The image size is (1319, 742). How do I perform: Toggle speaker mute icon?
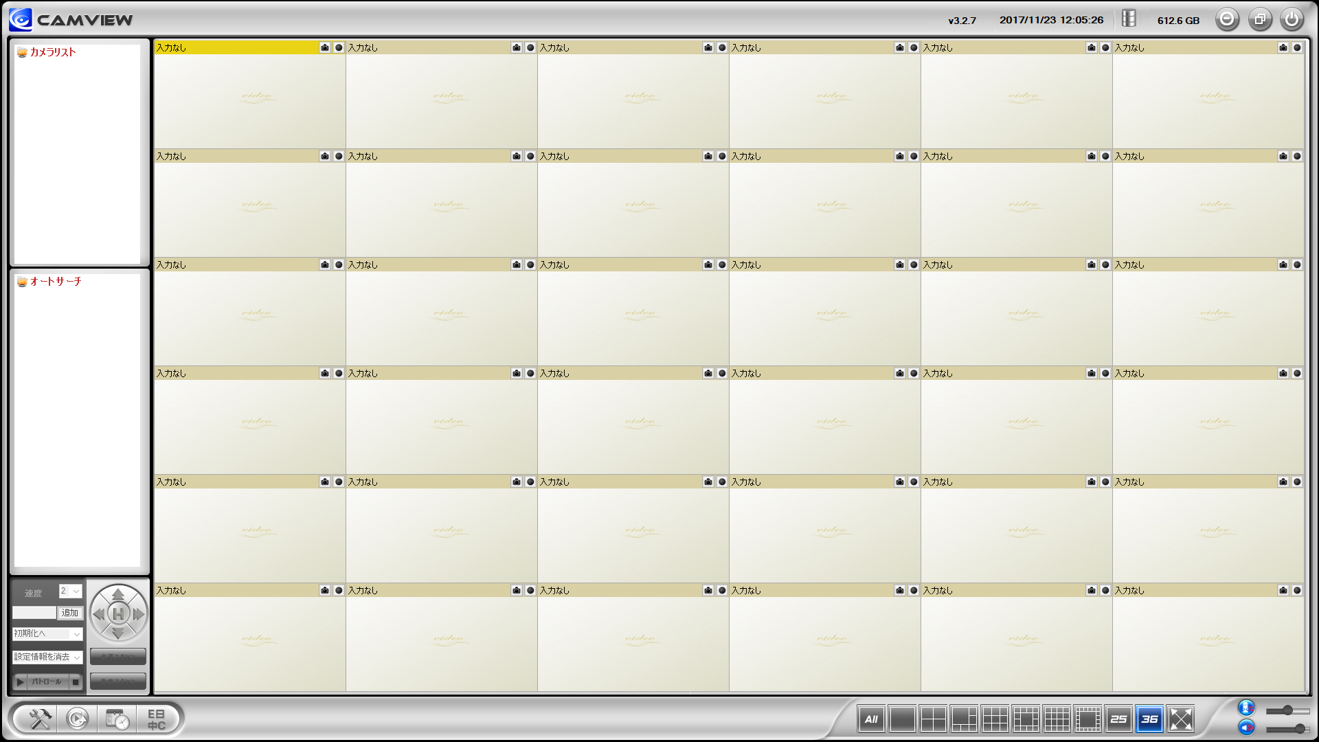(x=1246, y=727)
